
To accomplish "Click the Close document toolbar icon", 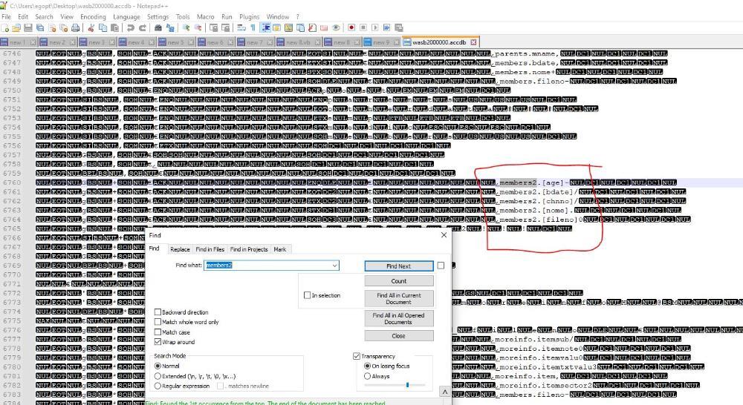I will point(52,28).
